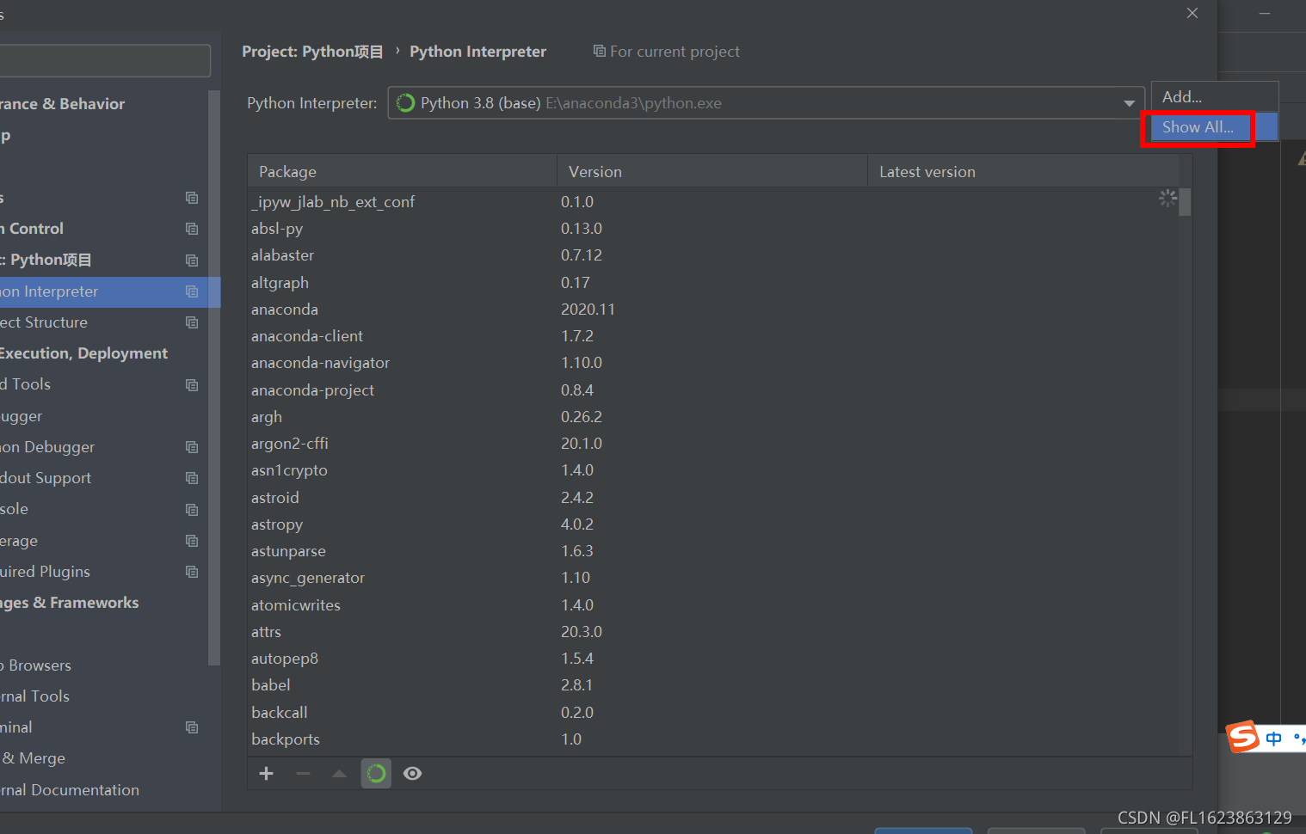This screenshot has height=834, width=1306.
Task: Select the anaconda package row
Action: (713, 310)
